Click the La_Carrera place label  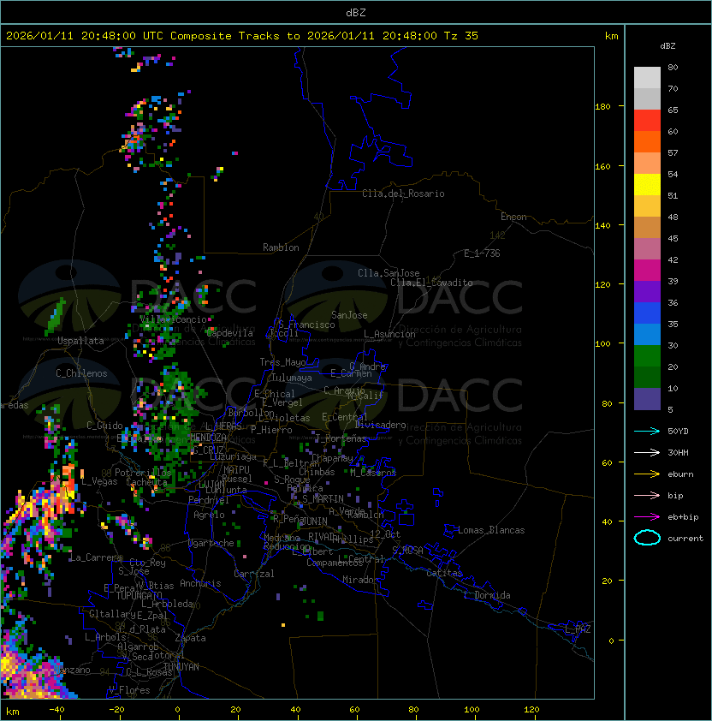(x=96, y=557)
